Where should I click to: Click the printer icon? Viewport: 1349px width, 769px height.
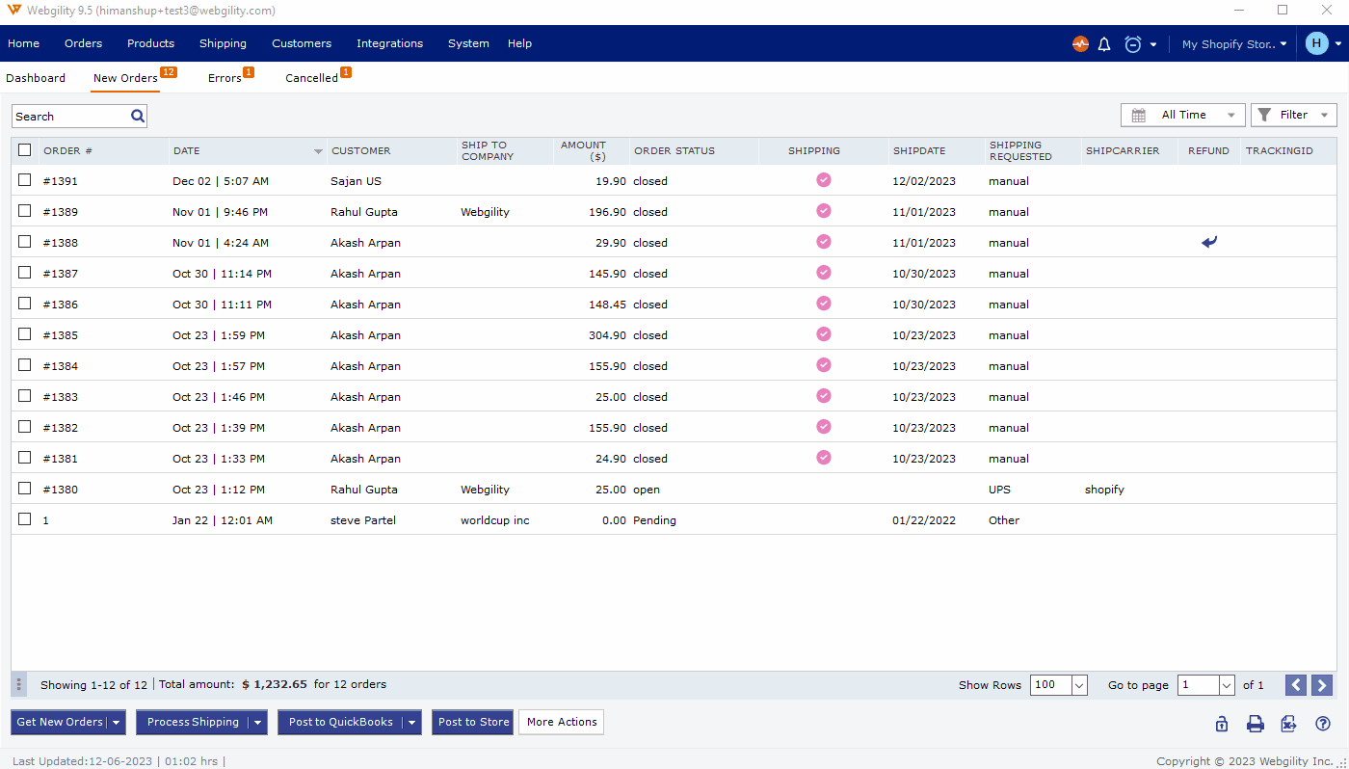1255,724
